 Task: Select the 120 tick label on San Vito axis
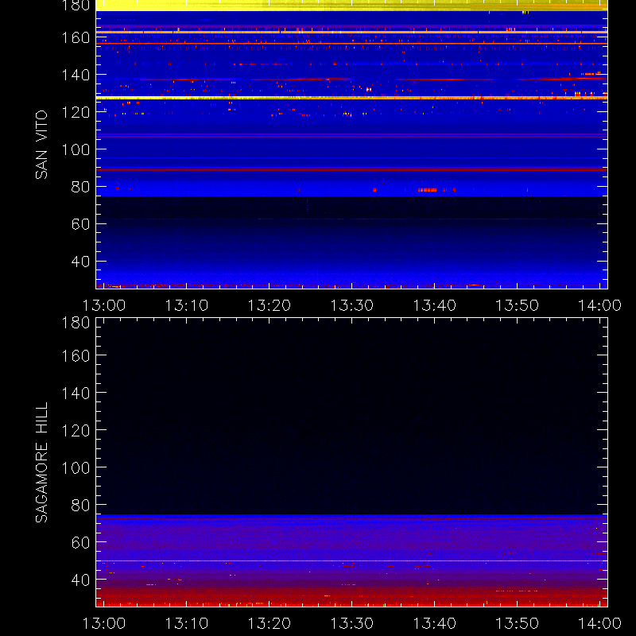pyautogui.click(x=76, y=112)
